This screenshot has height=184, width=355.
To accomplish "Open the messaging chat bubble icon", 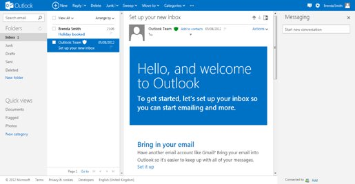I will 309,5.
